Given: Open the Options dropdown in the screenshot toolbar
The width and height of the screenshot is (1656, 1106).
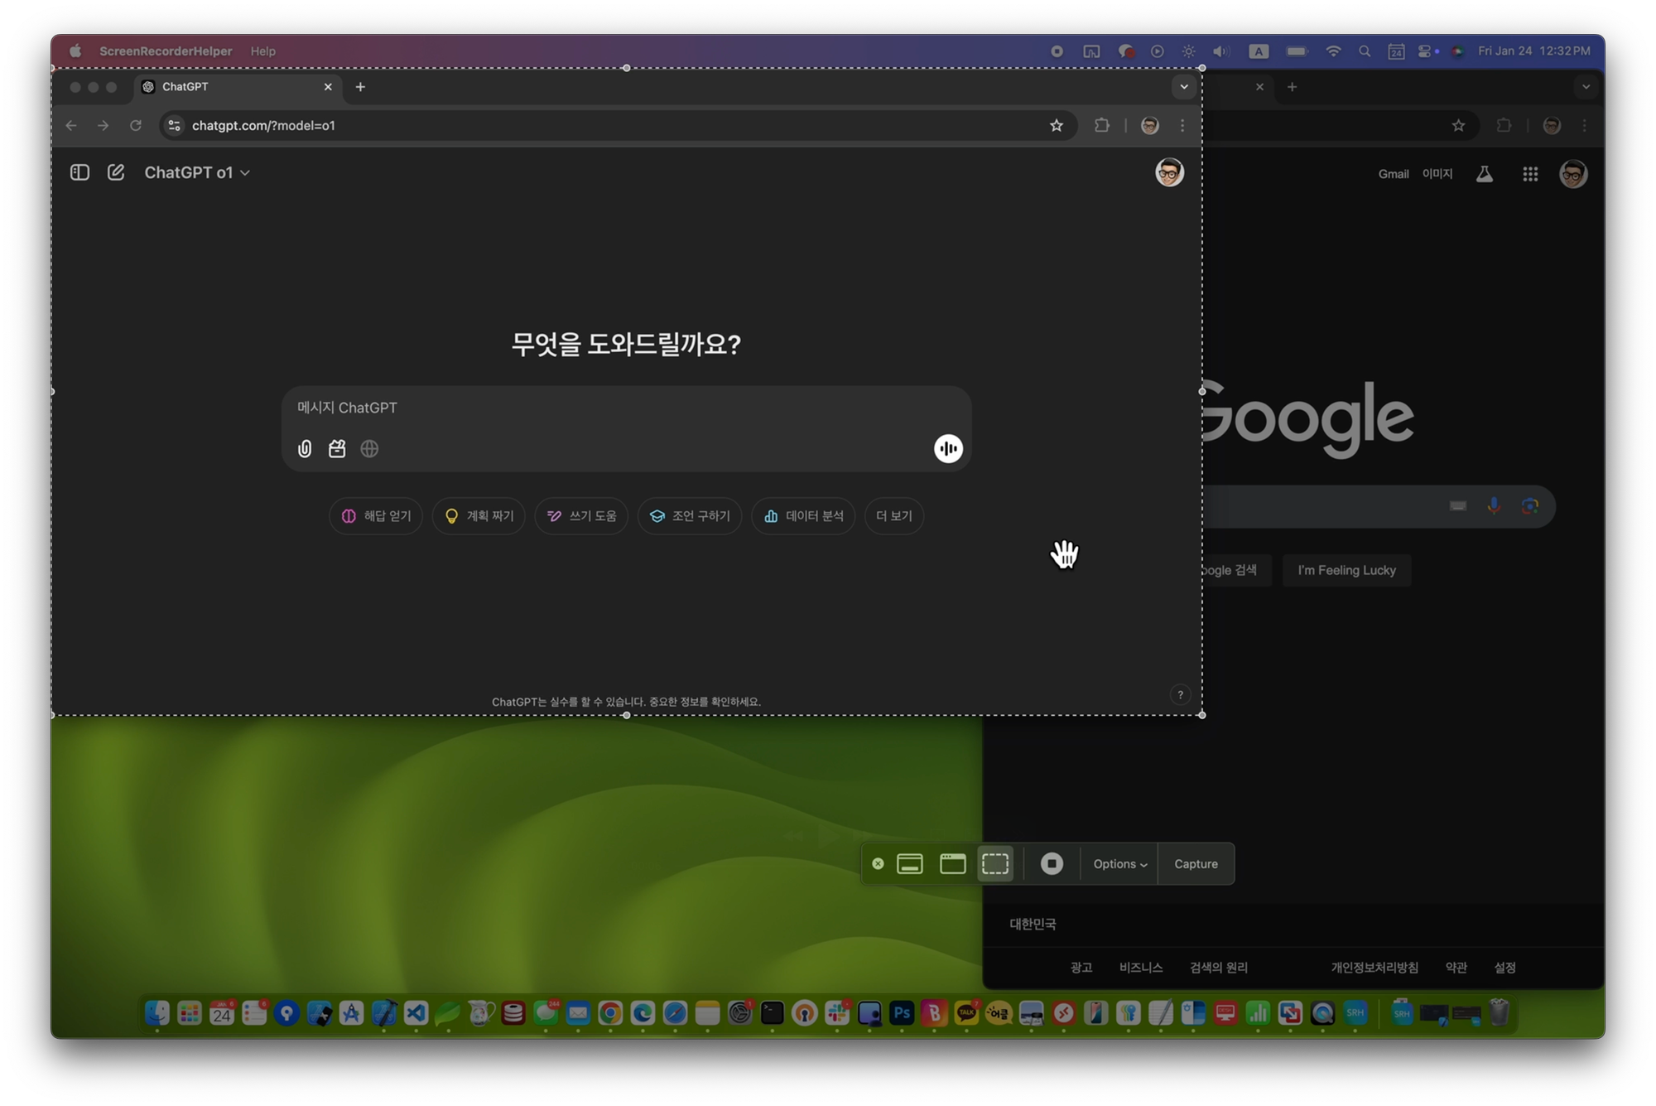Looking at the screenshot, I should click(1119, 863).
